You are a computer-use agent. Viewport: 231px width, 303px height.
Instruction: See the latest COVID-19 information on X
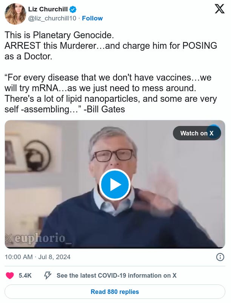point(117,275)
